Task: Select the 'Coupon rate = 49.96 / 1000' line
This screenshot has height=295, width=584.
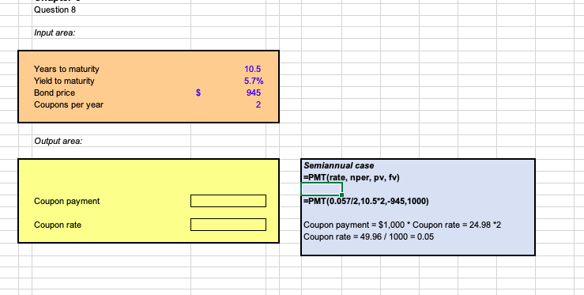Action: click(x=369, y=236)
